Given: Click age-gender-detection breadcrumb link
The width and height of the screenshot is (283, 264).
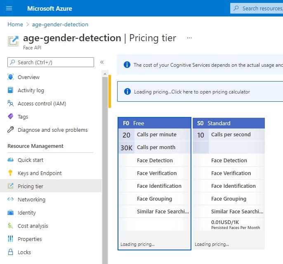Looking at the screenshot, I should click(60, 24).
